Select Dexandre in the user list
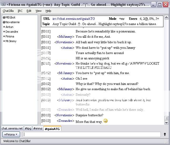Viewport: 170px width, 145px height. [x=11, y=32]
